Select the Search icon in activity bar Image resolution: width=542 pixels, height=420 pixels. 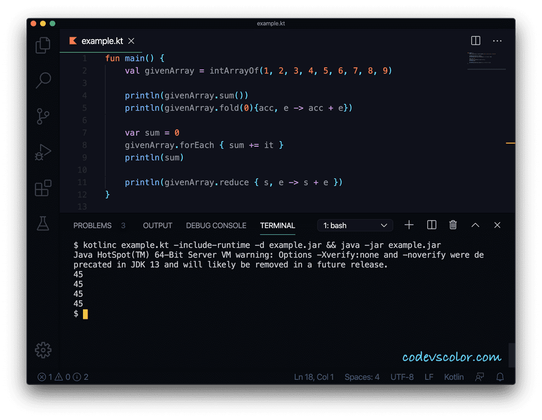click(x=42, y=81)
